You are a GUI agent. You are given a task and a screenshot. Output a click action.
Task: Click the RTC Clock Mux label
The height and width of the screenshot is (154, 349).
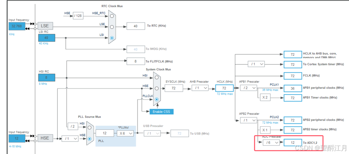coord(112,6)
